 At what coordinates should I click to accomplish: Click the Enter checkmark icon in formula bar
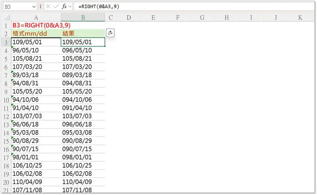pyautogui.click(x=56, y=6)
